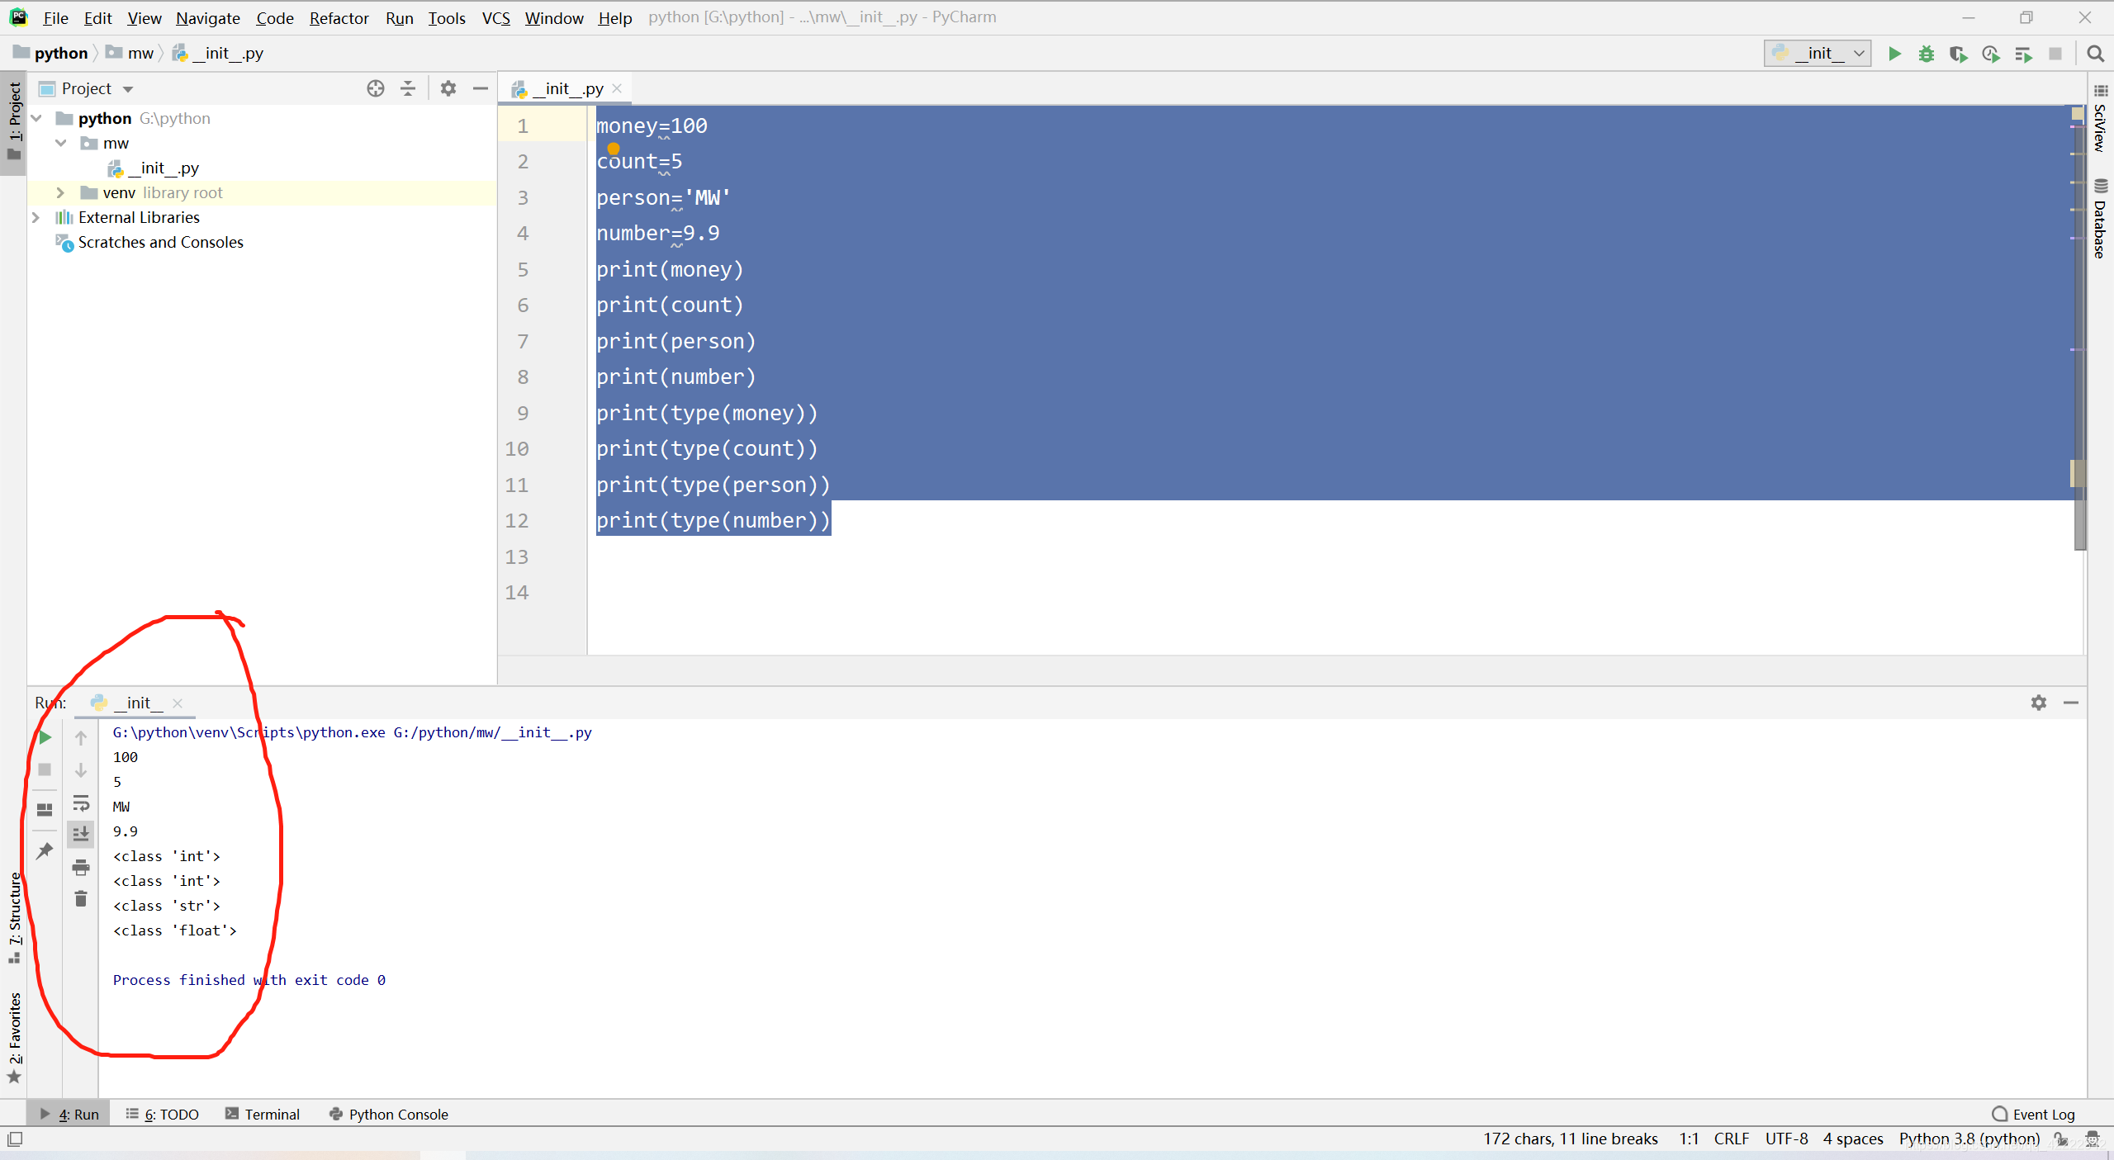Viewport: 2114px width, 1160px height.
Task: Open the Navigate menu
Action: 207,18
